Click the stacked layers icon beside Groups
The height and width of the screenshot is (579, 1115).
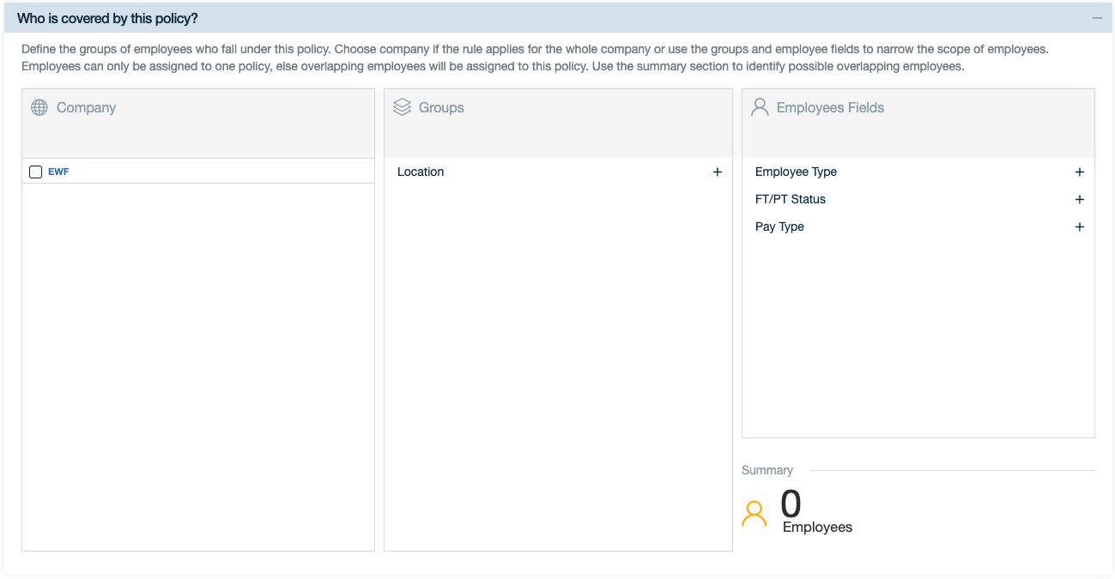(x=402, y=107)
